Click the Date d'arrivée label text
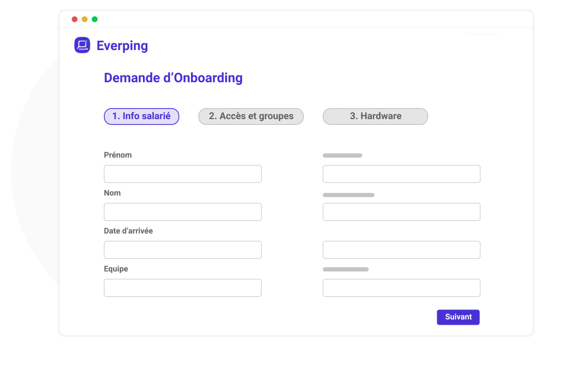The image size is (587, 389). pyautogui.click(x=128, y=231)
